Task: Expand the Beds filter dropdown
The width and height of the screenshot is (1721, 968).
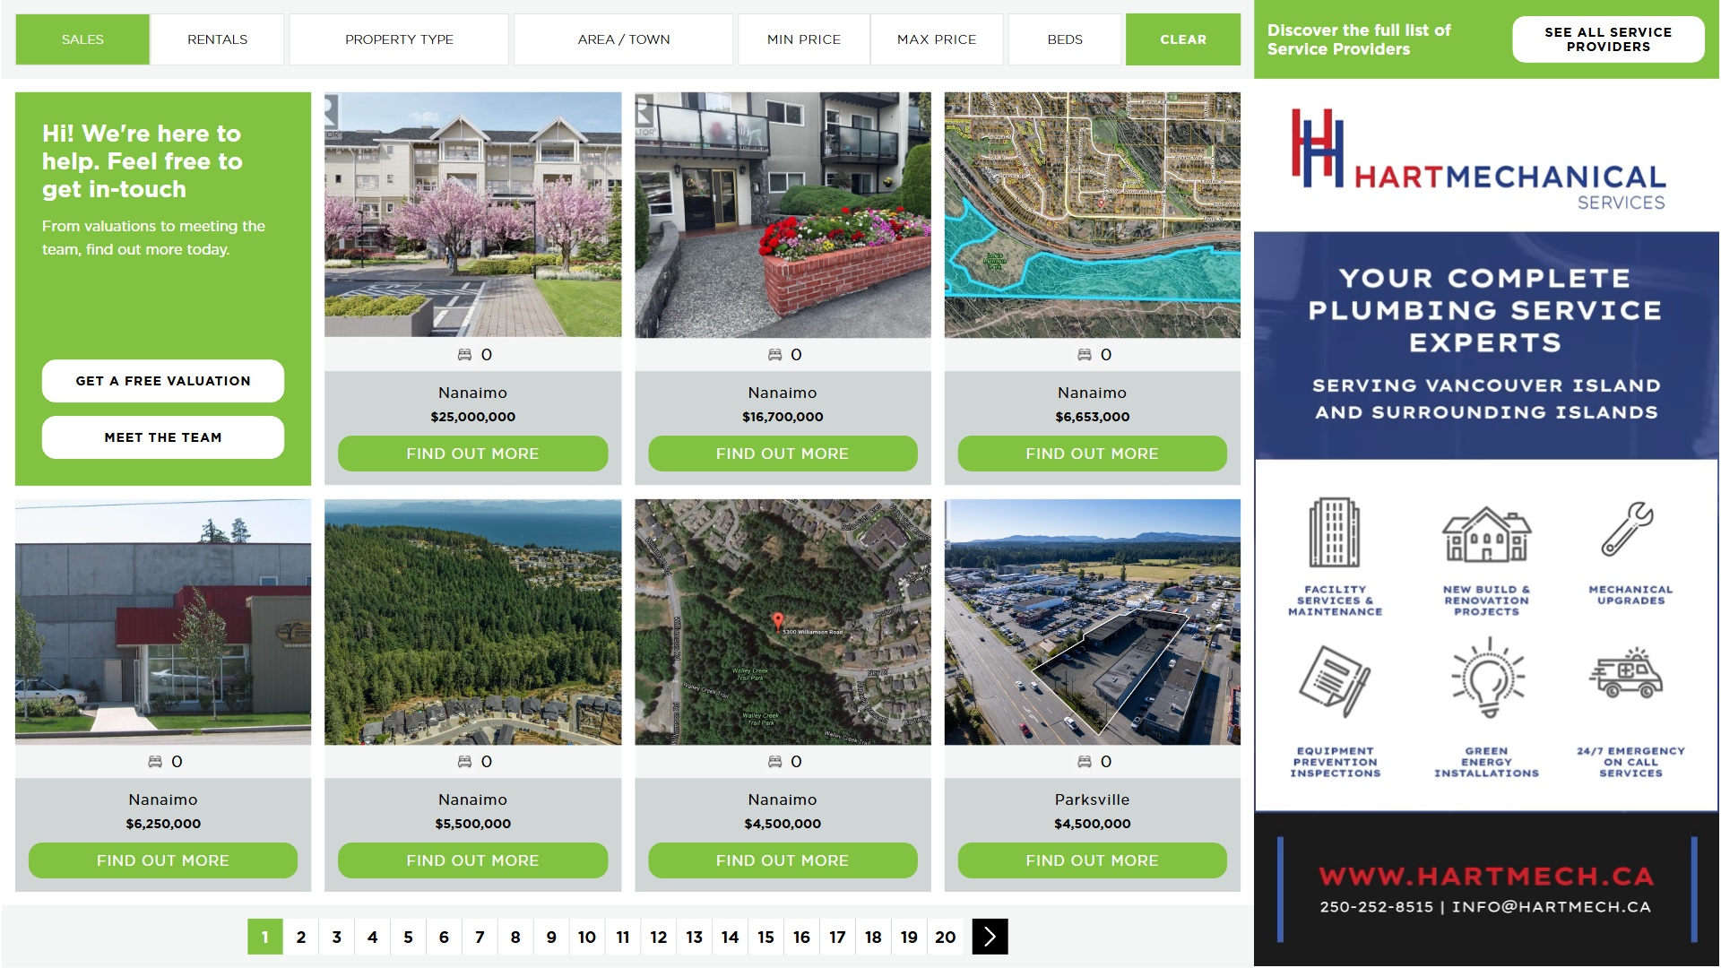Action: point(1064,39)
